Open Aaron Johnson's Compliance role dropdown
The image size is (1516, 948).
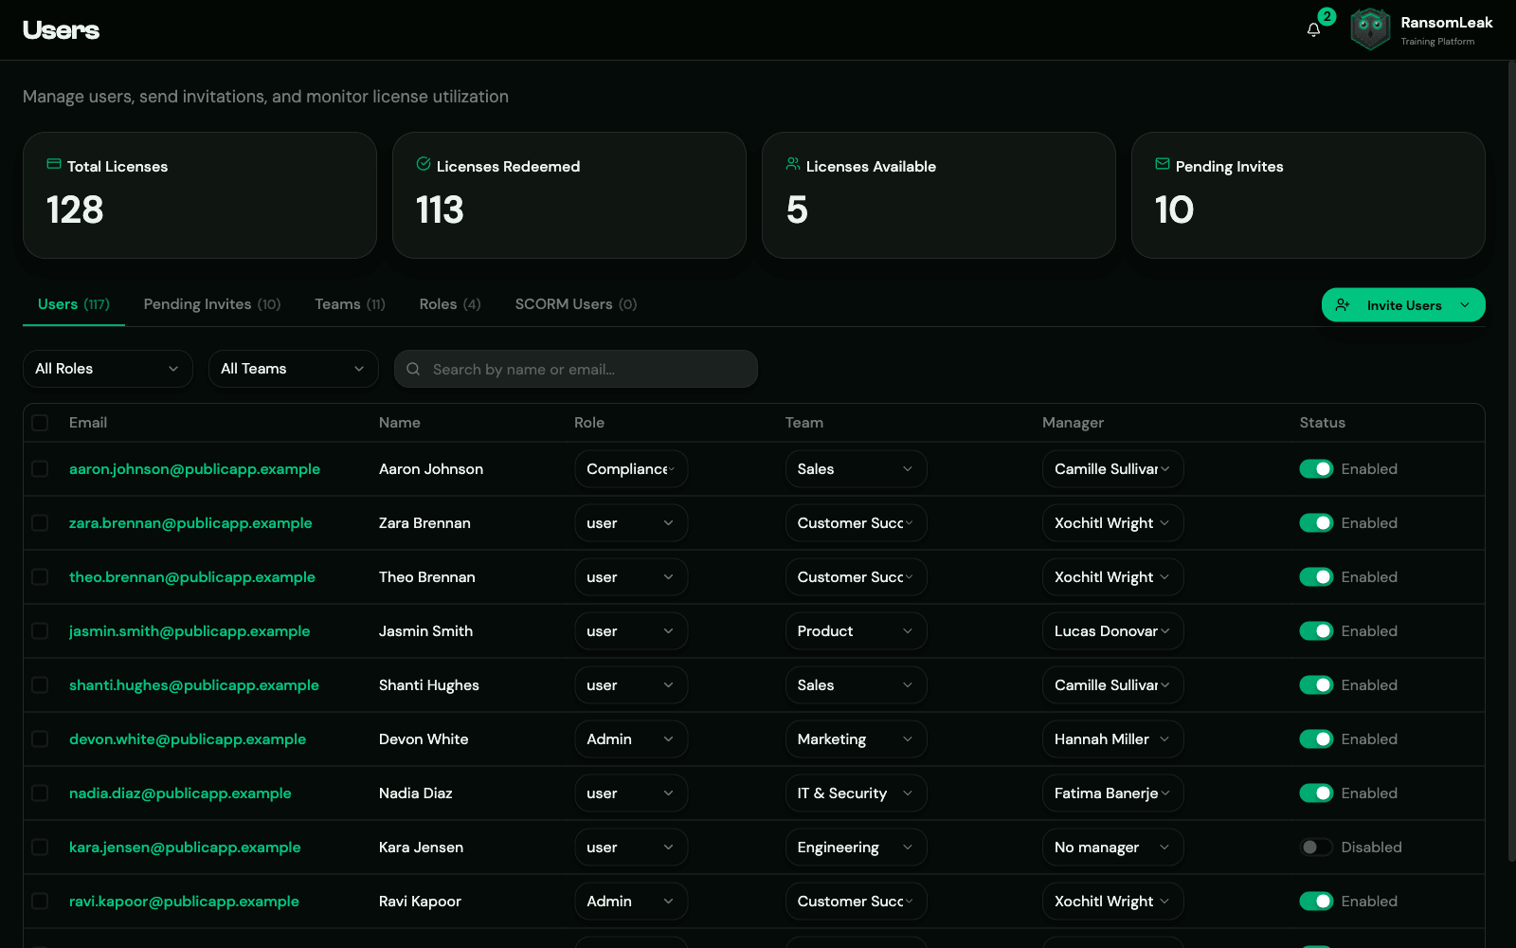click(x=631, y=469)
